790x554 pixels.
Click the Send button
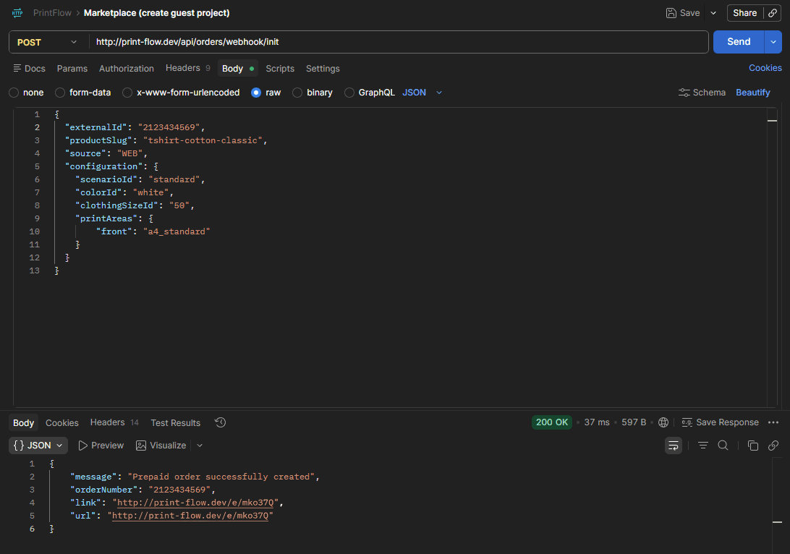(739, 42)
